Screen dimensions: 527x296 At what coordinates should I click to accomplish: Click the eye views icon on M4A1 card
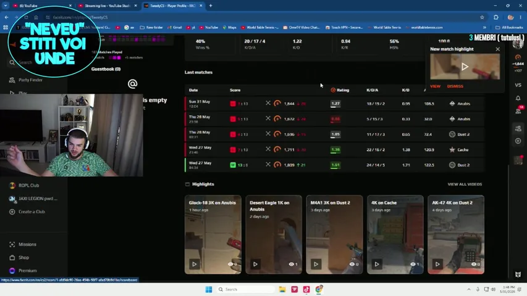352,264
